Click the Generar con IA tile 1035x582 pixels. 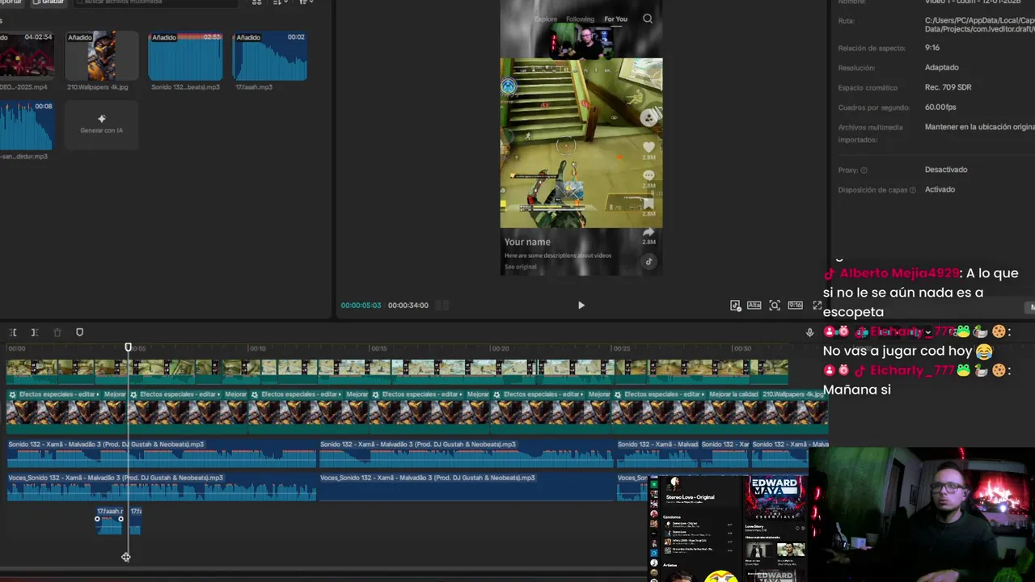click(x=101, y=125)
